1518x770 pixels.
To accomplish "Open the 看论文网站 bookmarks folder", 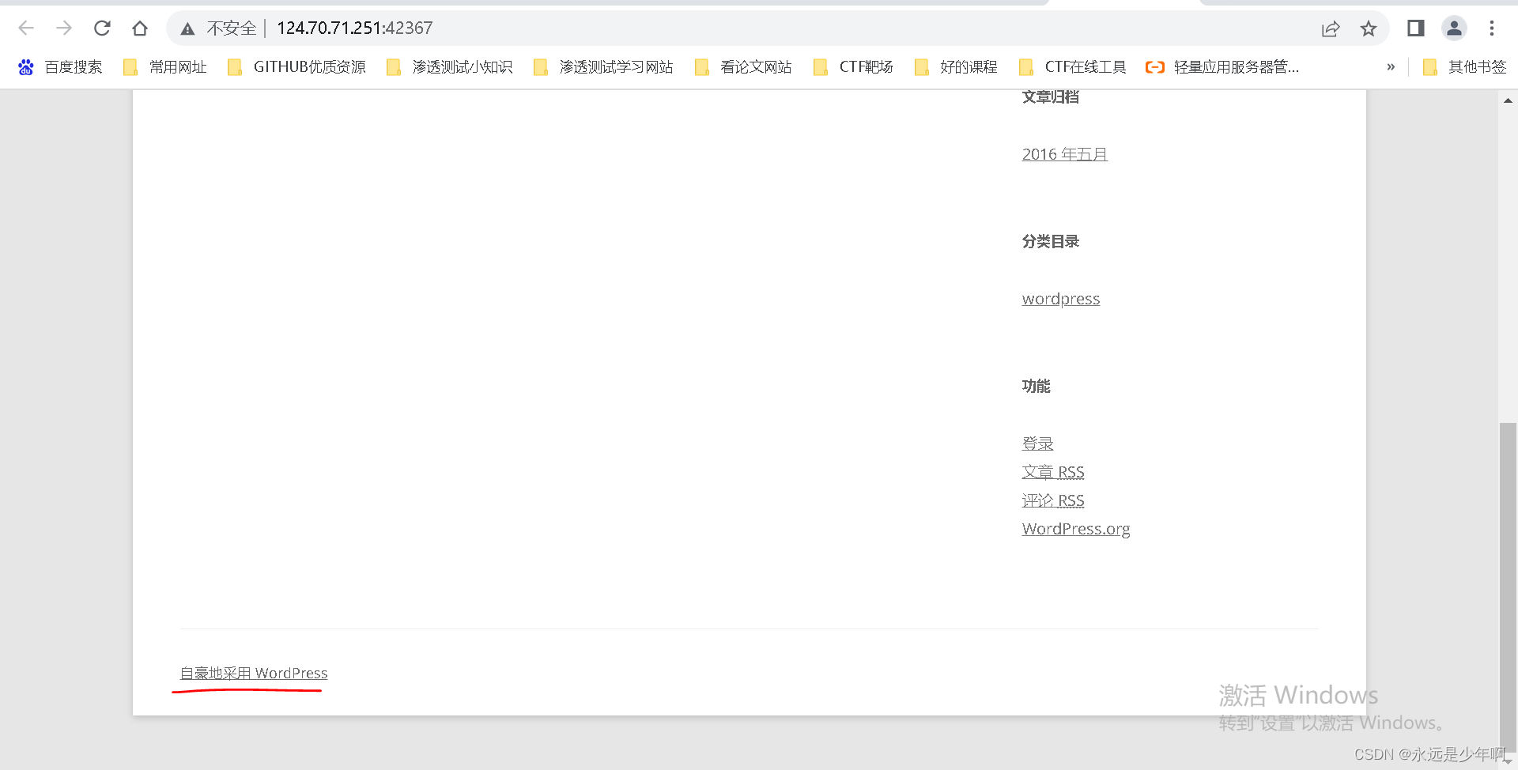I will pos(744,67).
